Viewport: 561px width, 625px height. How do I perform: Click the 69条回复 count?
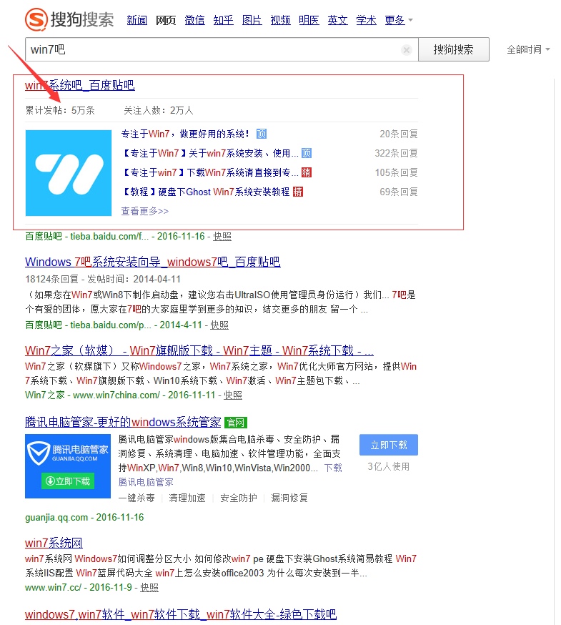(x=399, y=192)
